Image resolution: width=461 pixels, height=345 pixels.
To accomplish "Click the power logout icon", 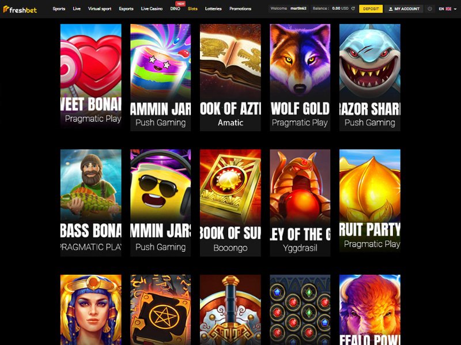I will (430, 9).
